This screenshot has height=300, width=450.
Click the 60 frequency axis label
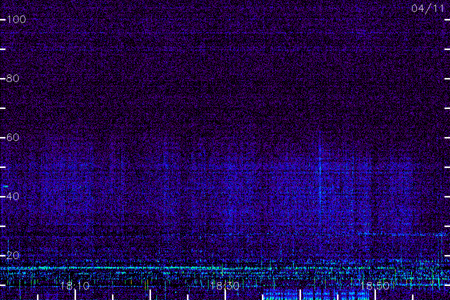click(12, 137)
